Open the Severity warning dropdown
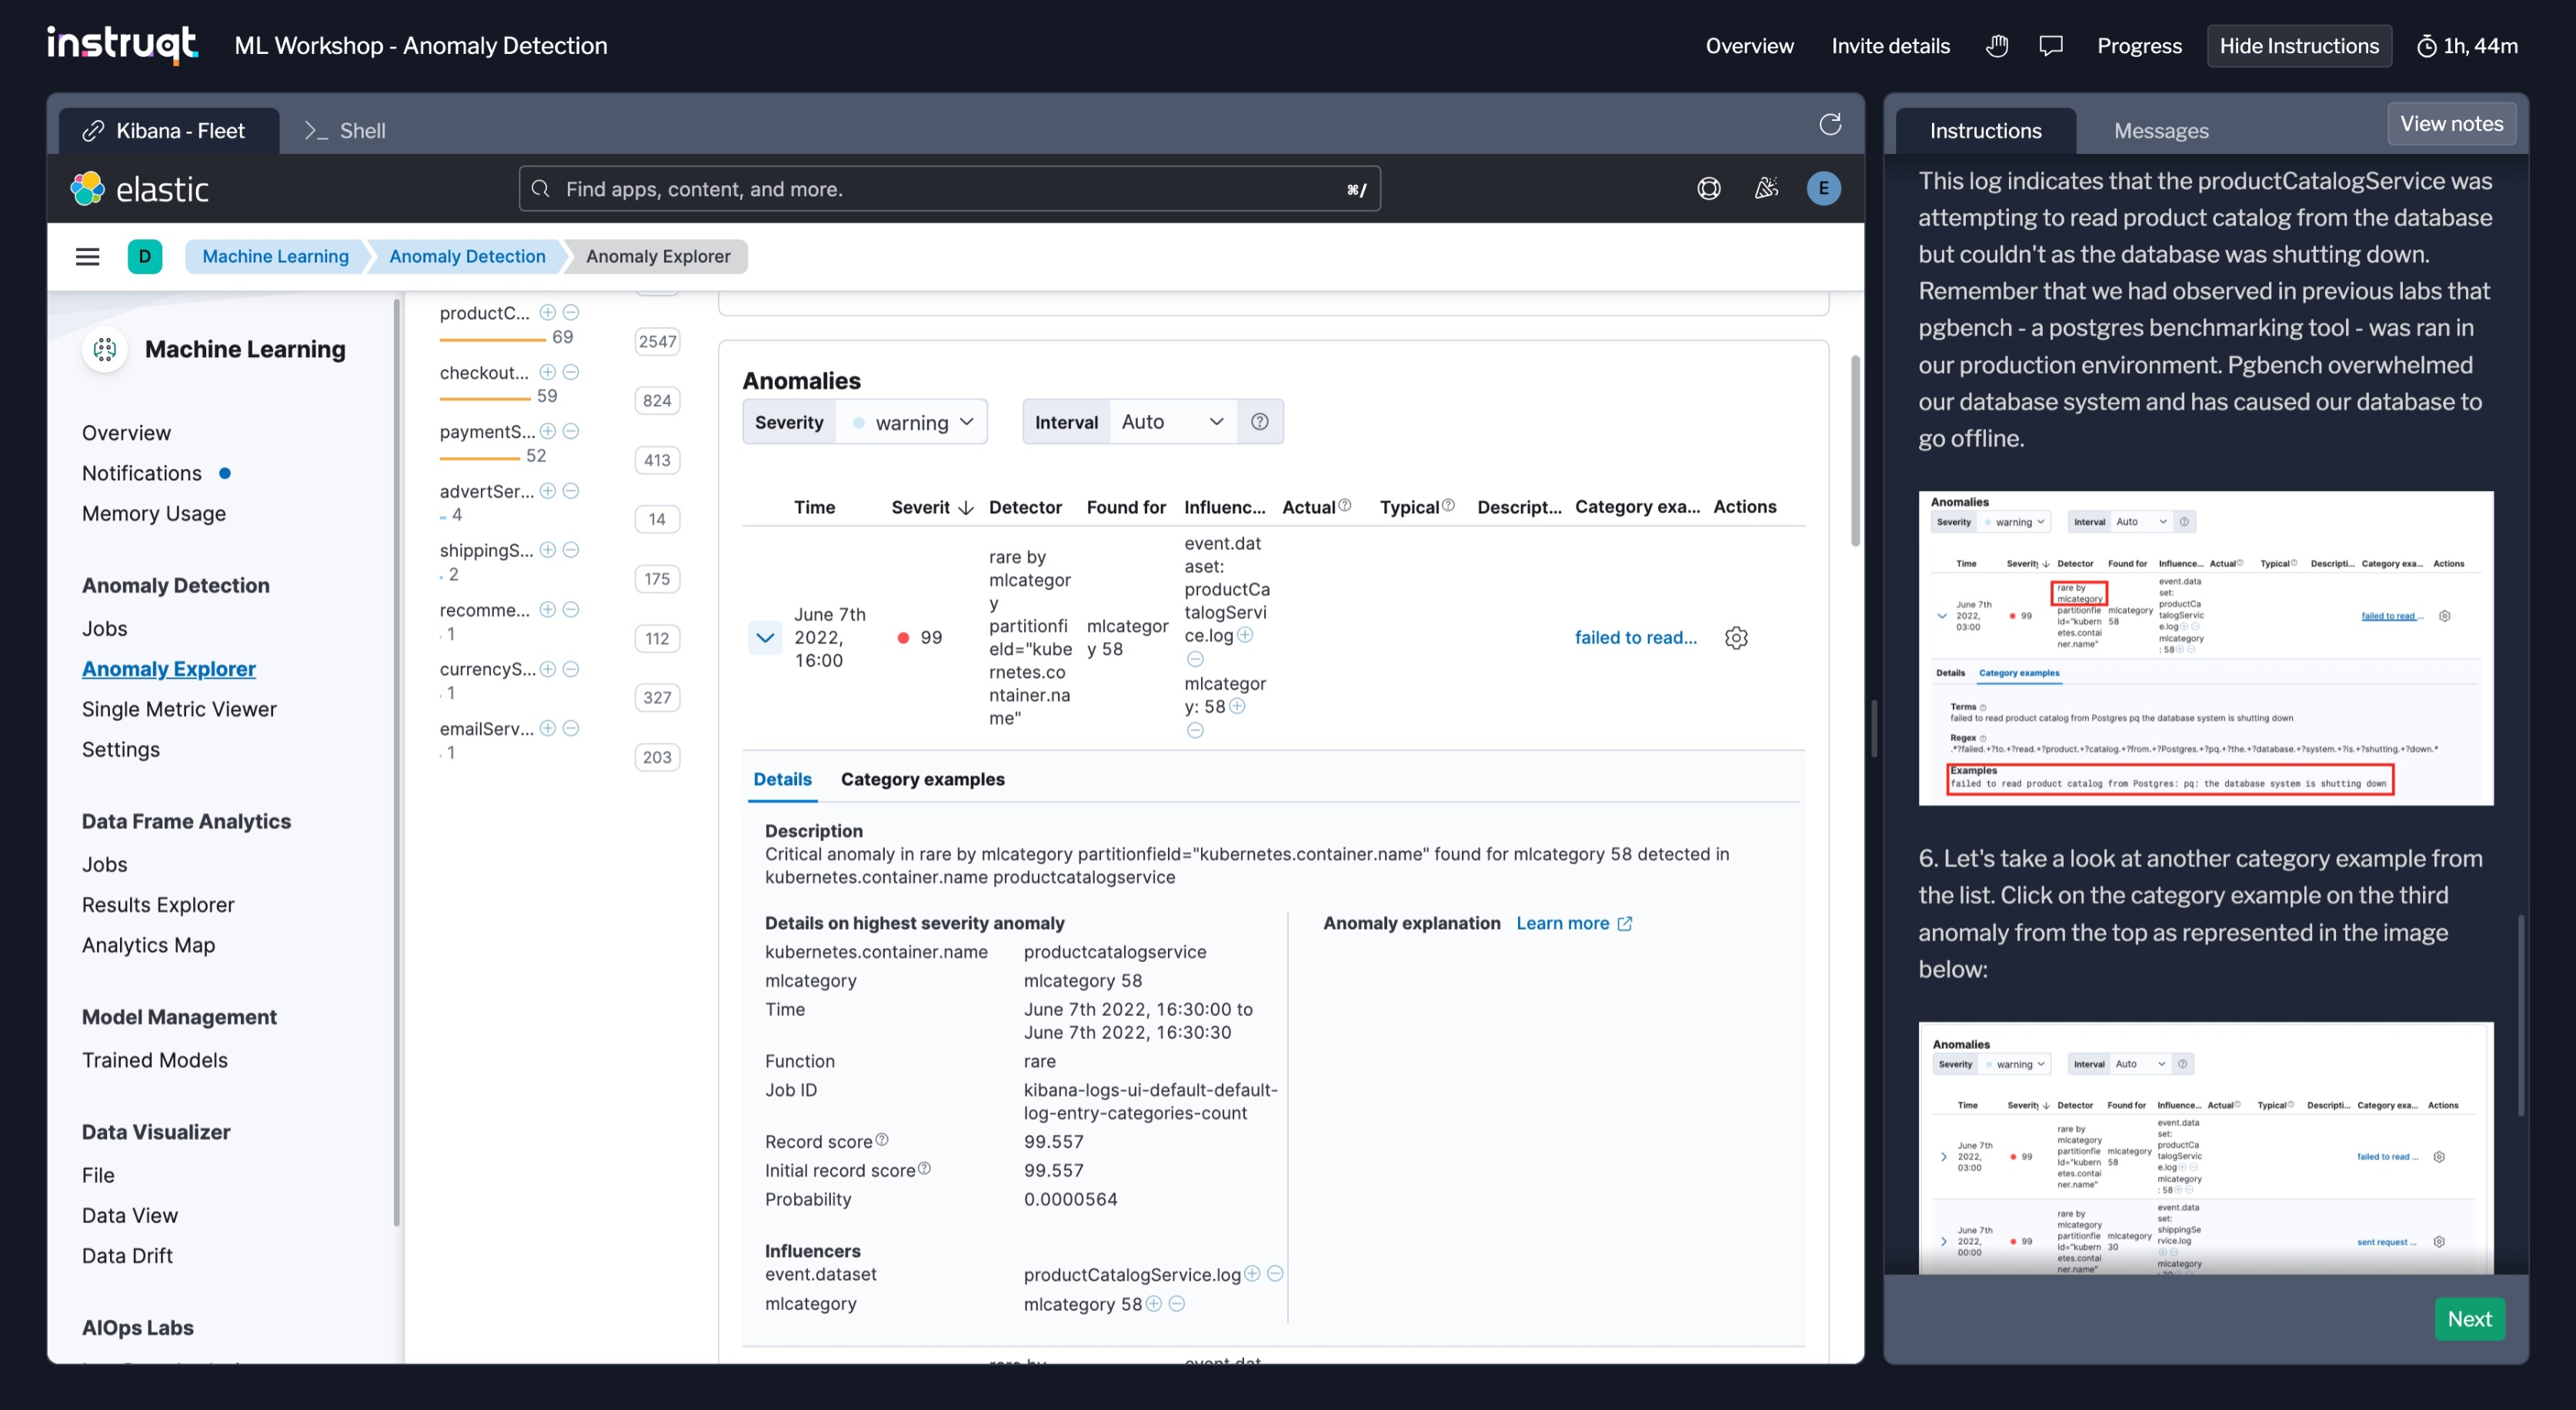Screen dimensions: 2576x1410 [912, 422]
